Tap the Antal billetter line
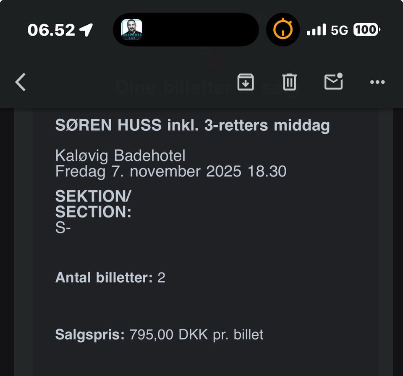Screen dimensions: 403x376 click(110, 277)
